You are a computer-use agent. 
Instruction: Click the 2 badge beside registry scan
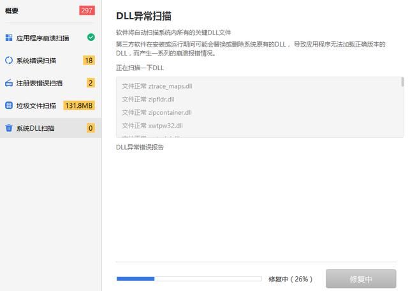click(91, 83)
